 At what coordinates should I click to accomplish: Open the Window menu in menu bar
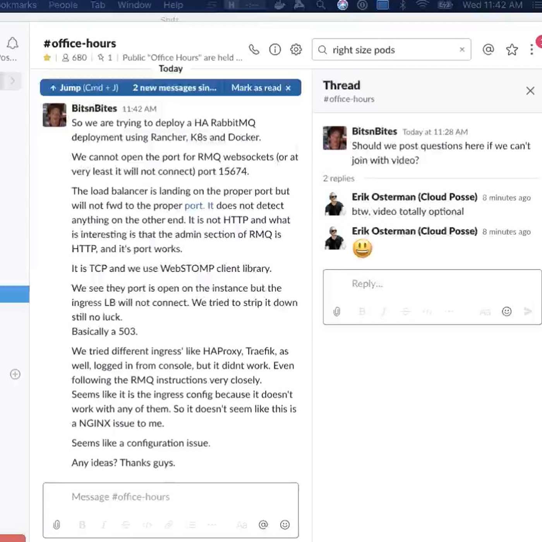click(x=134, y=5)
